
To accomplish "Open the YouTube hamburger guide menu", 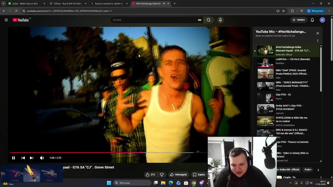I will click(x=6, y=20).
